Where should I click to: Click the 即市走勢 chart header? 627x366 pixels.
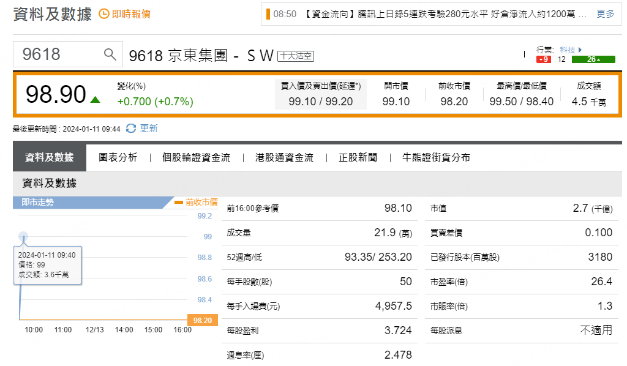point(93,202)
